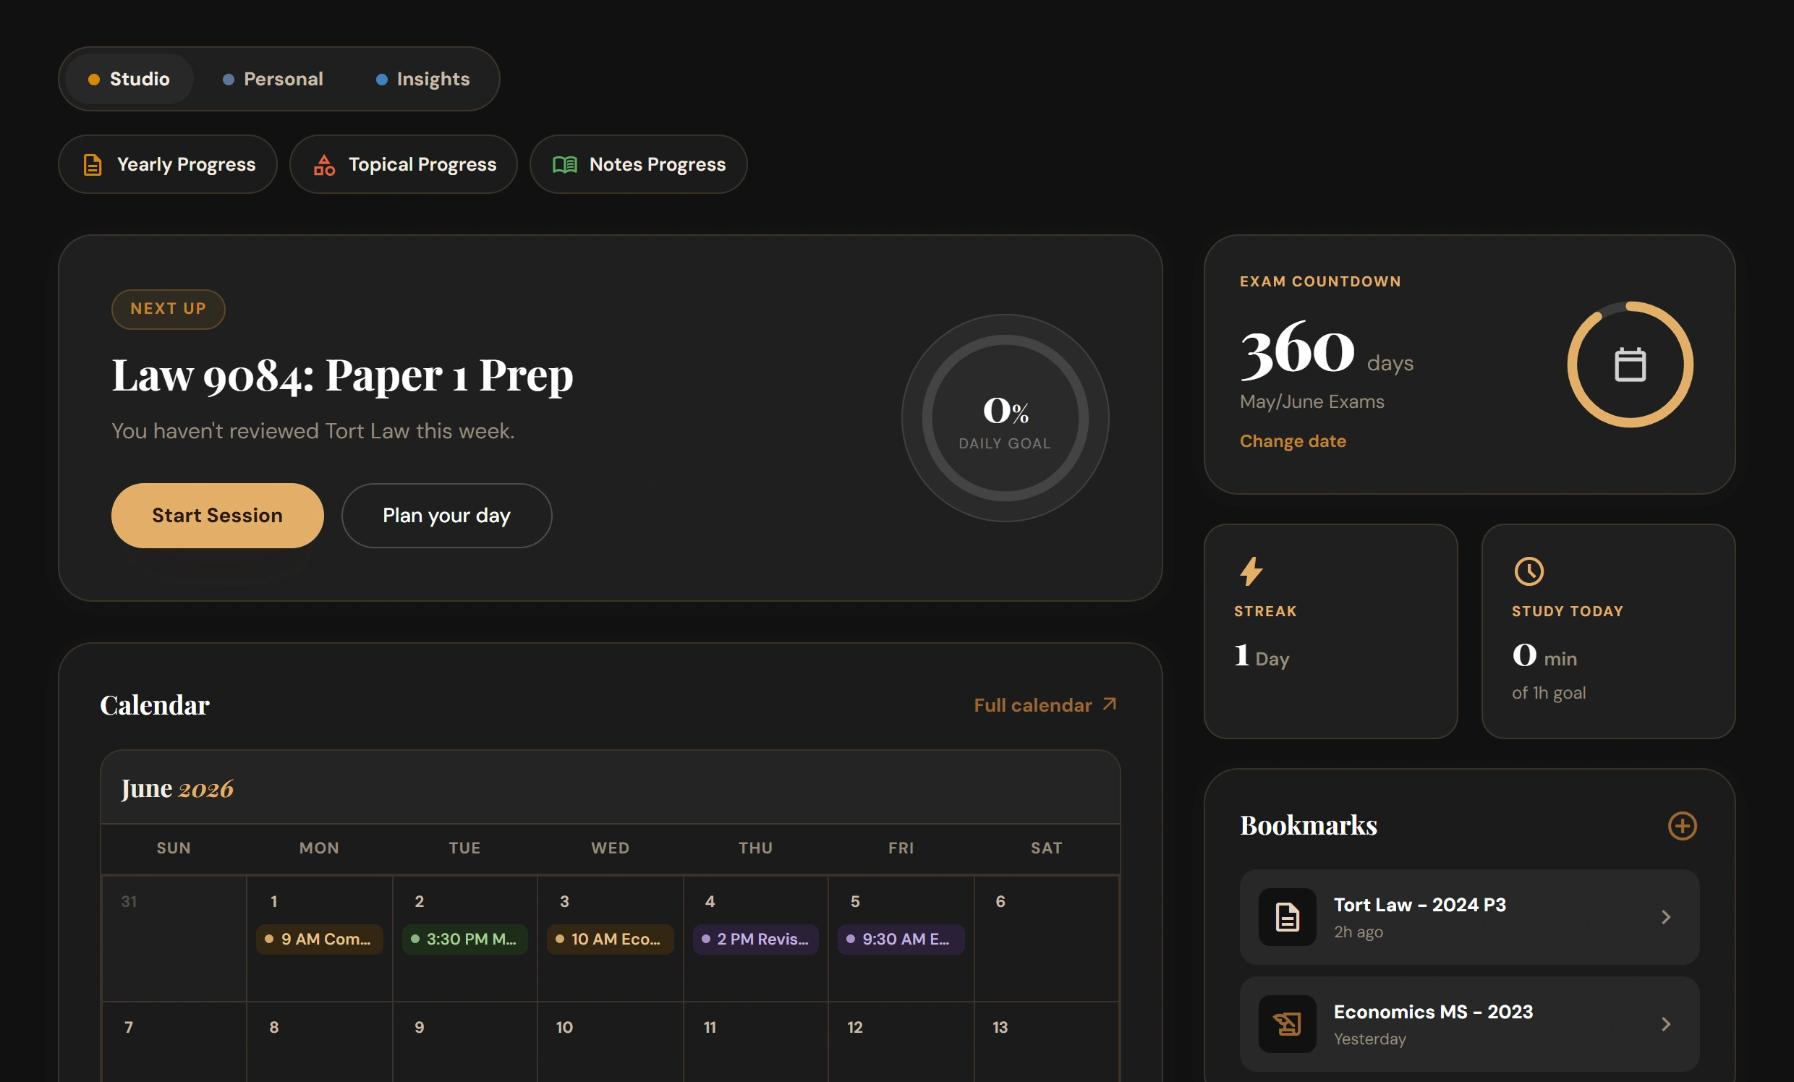The width and height of the screenshot is (1794, 1082).
Task: Click the 360 days countdown number
Action: [x=1297, y=350]
